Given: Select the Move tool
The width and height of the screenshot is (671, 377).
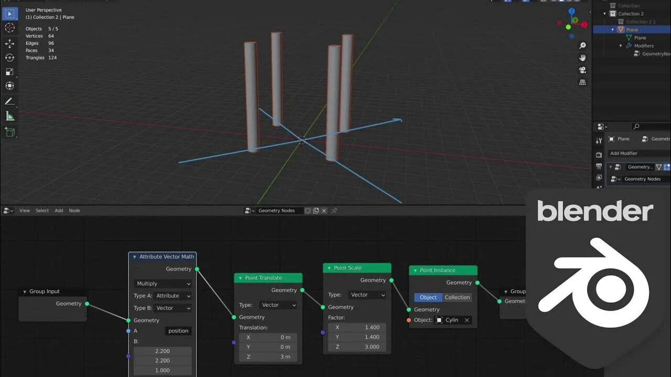Looking at the screenshot, I should click(9, 43).
